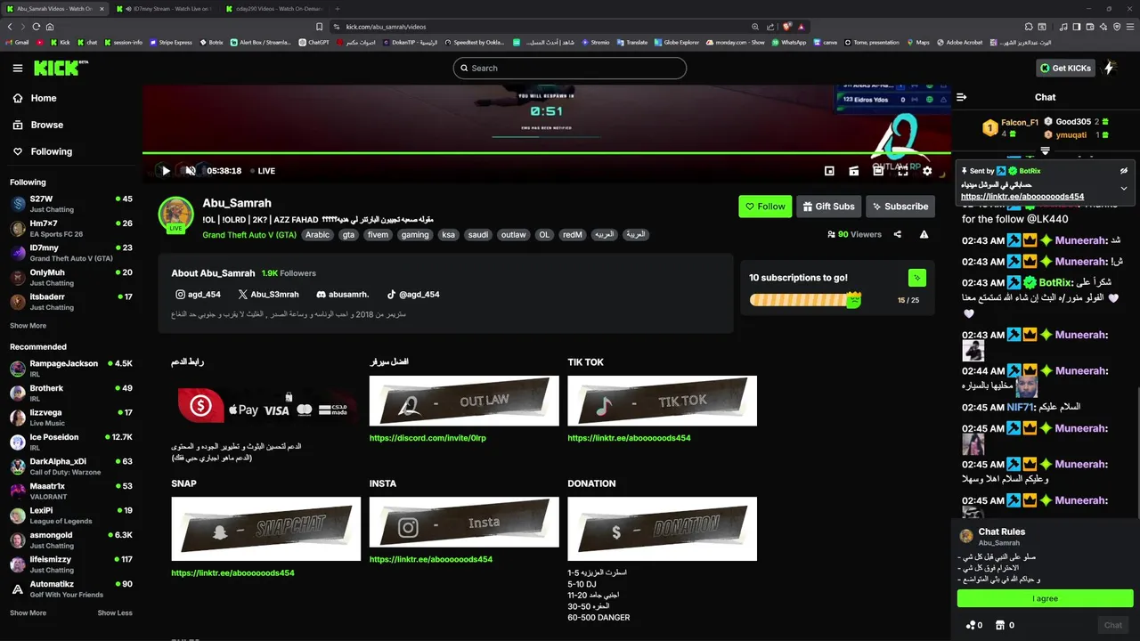This screenshot has height=641, width=1140.
Task: Click the search field
Action: tap(569, 68)
